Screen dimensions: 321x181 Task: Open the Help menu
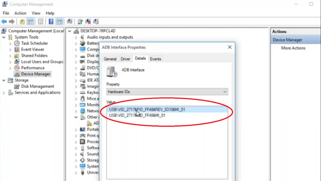(50, 13)
